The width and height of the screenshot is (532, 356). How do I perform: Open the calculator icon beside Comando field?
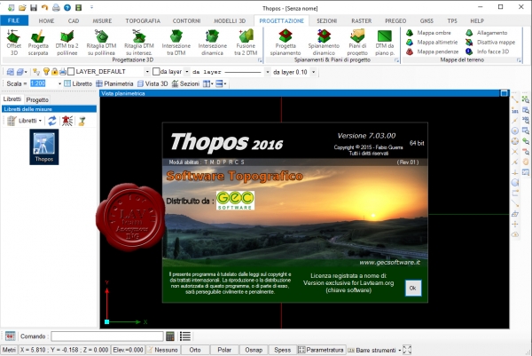(170, 336)
